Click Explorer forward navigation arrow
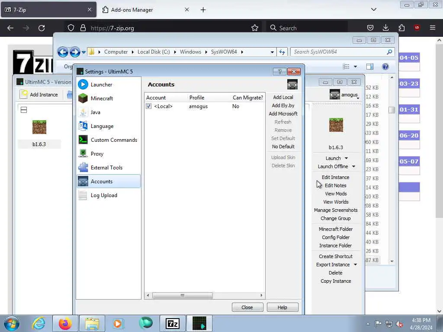This screenshot has width=443, height=332. pyautogui.click(x=74, y=52)
